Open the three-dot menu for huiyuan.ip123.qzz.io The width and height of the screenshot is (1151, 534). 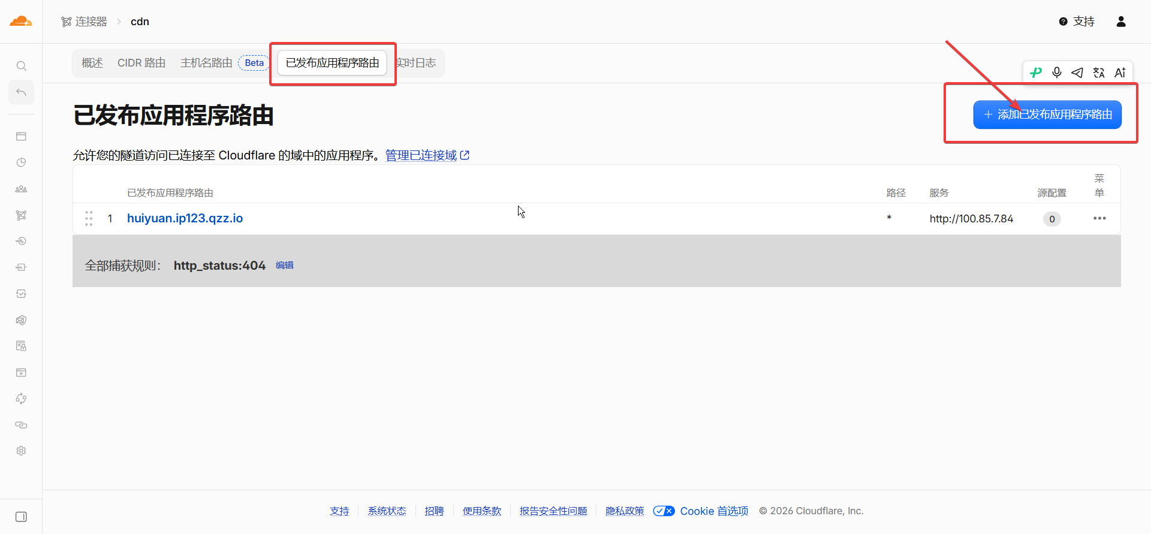1099,218
